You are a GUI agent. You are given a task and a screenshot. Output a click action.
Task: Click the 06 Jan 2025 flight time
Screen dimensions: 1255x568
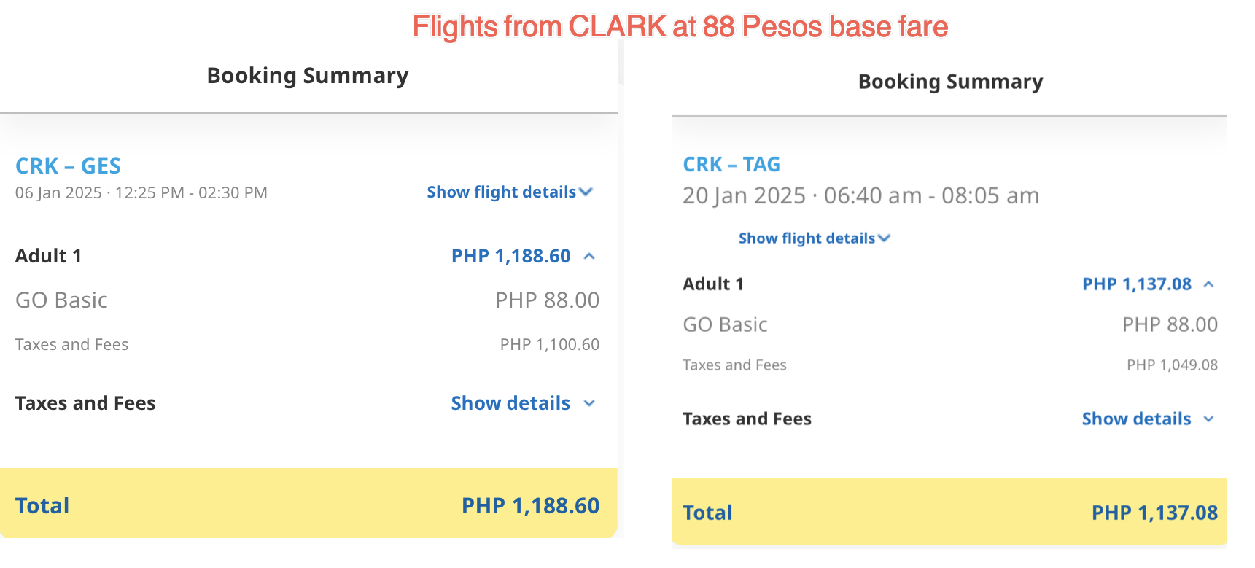click(141, 193)
